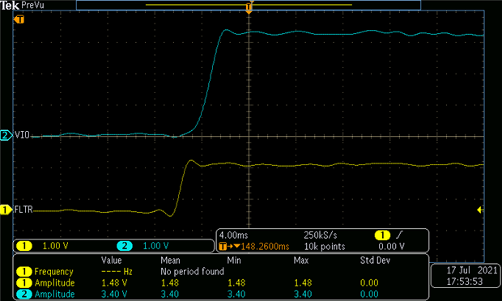Click the channel 1 badge beside Amplitude measurement
The height and width of the screenshot is (301, 502).
[x=24, y=282]
